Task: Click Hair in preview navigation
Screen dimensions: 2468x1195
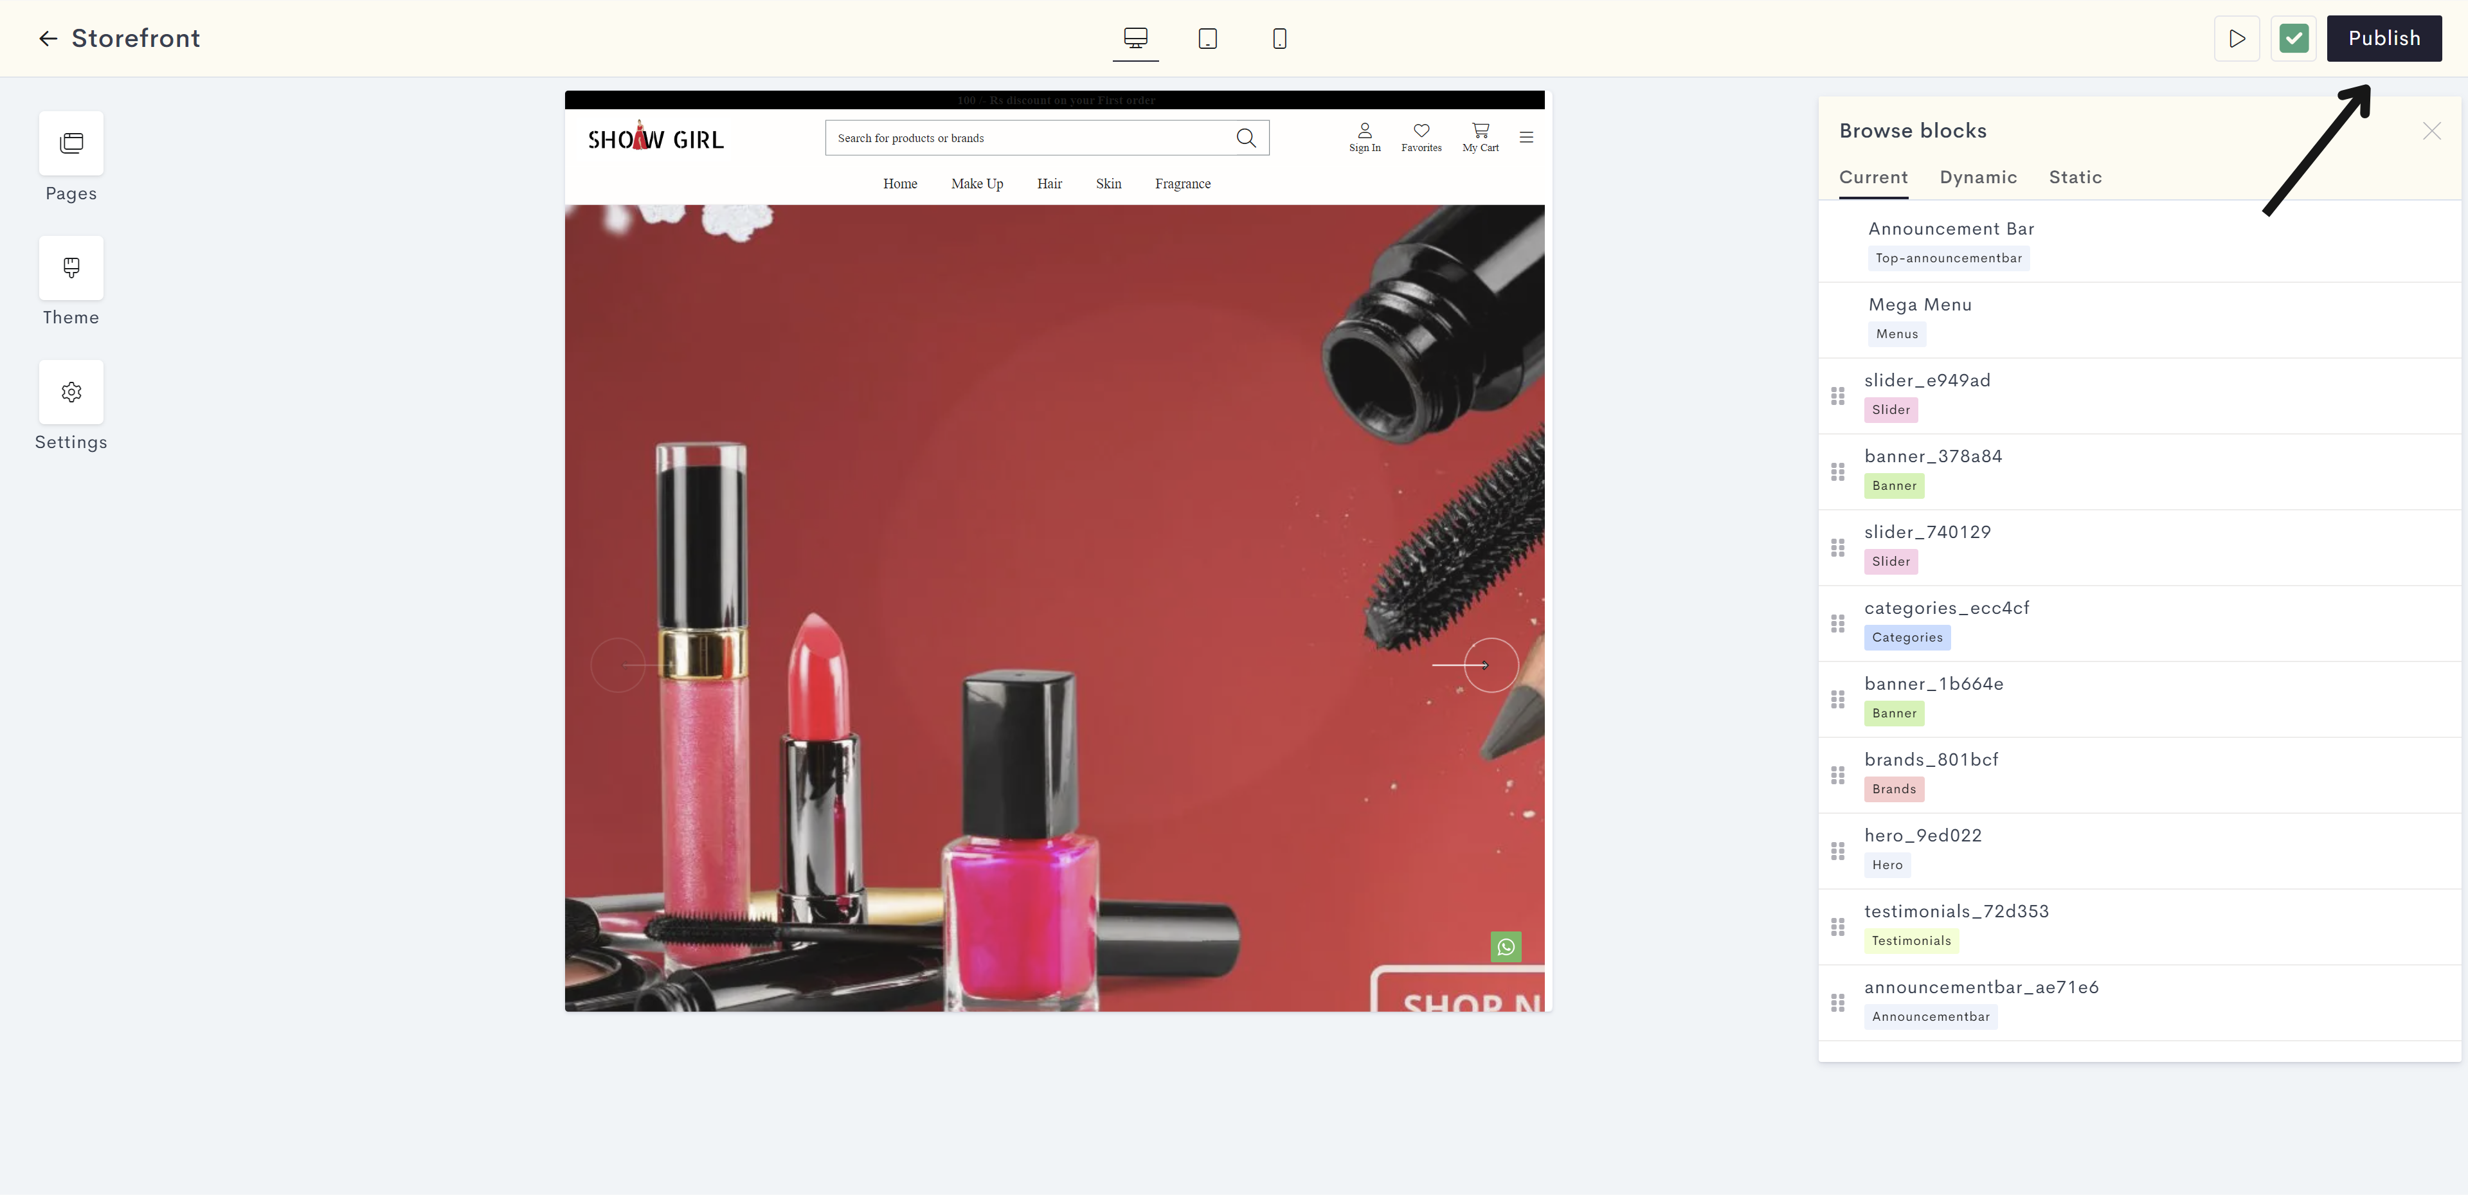Action: pos(1049,184)
